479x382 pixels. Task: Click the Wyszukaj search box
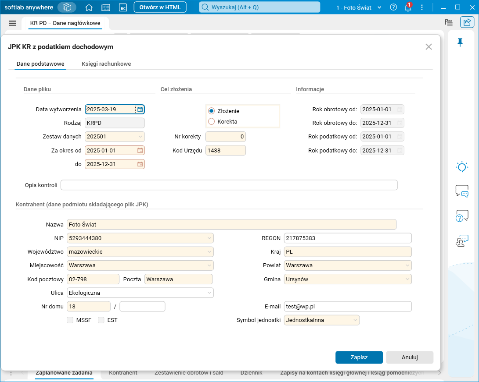(259, 7)
